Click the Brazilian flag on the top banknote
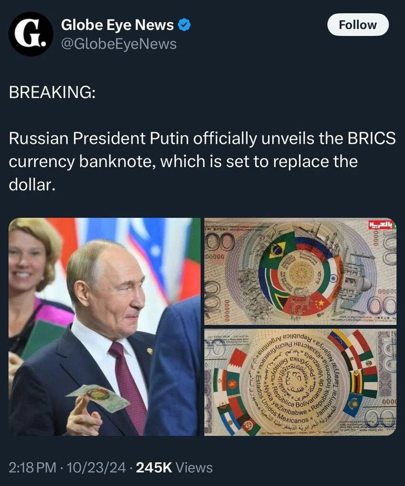Image resolution: width=405 pixels, height=486 pixels. pos(277,250)
